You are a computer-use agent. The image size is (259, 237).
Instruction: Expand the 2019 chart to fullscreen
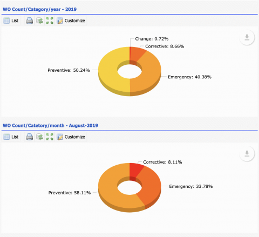(x=50, y=21)
